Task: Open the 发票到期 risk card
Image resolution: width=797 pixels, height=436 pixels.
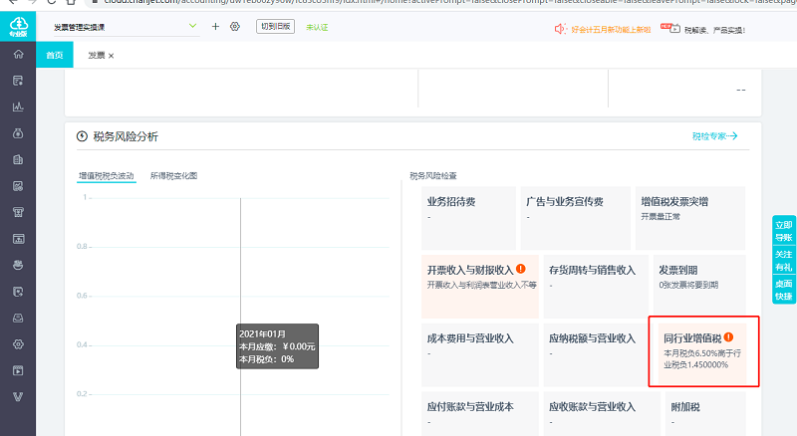Action: click(x=699, y=287)
